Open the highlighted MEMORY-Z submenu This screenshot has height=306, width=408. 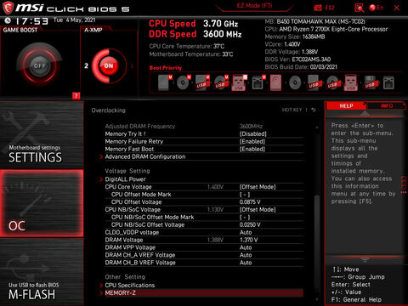click(x=201, y=292)
